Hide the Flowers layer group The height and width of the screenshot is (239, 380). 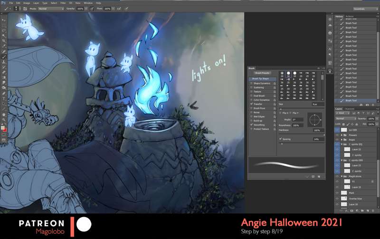337,135
